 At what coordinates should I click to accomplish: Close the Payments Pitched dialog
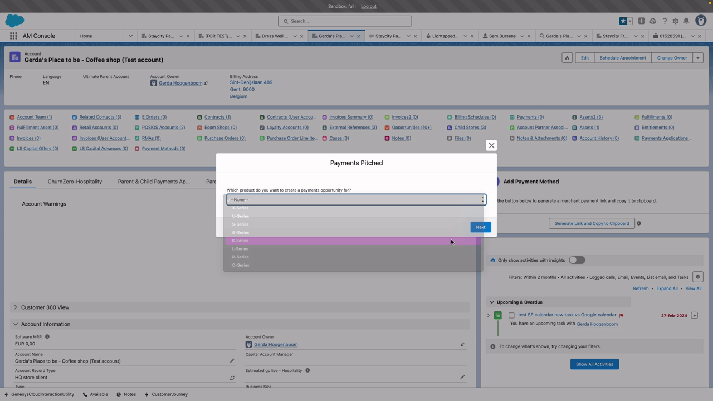coord(491,145)
